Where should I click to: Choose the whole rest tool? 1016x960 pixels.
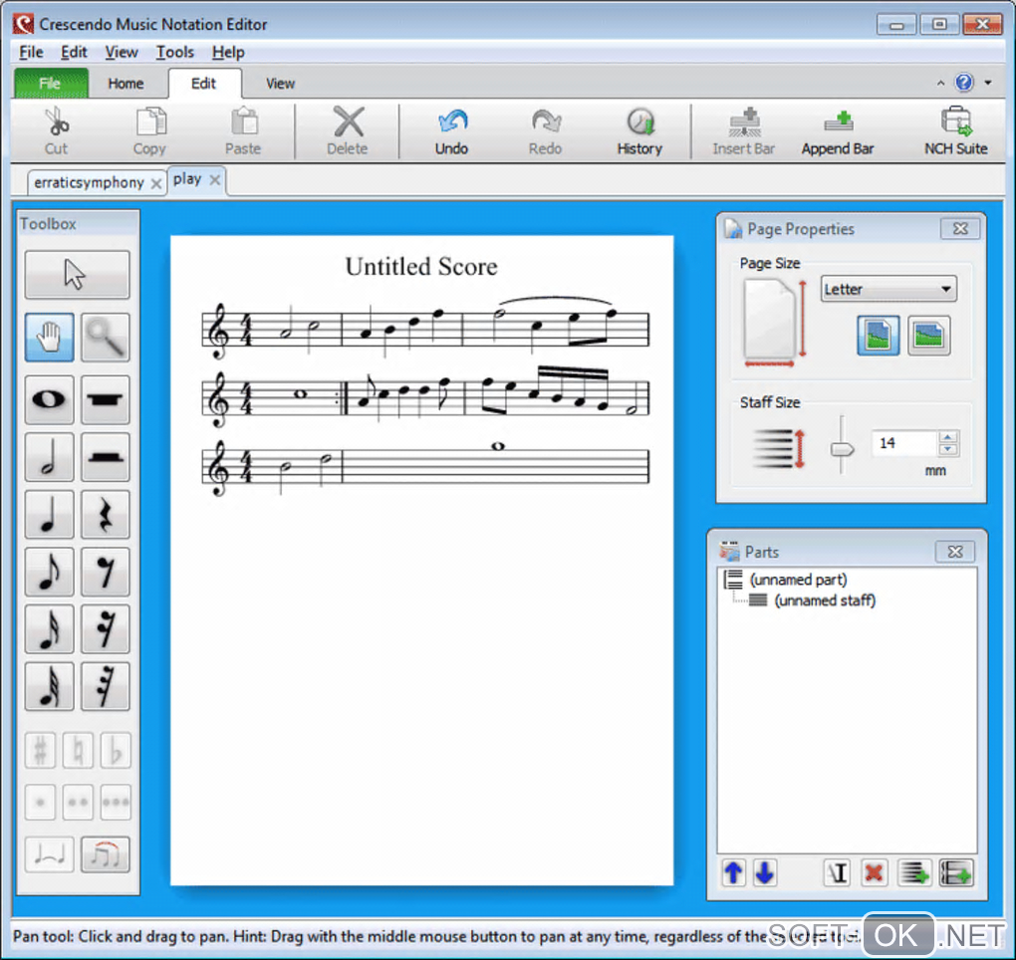tap(105, 399)
